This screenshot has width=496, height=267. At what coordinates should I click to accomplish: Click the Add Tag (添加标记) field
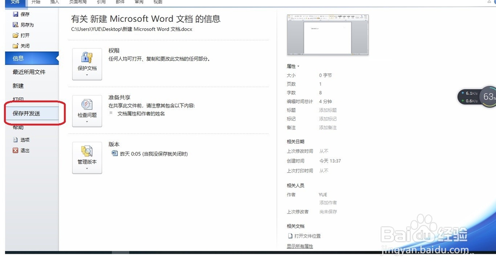pyautogui.click(x=328, y=119)
